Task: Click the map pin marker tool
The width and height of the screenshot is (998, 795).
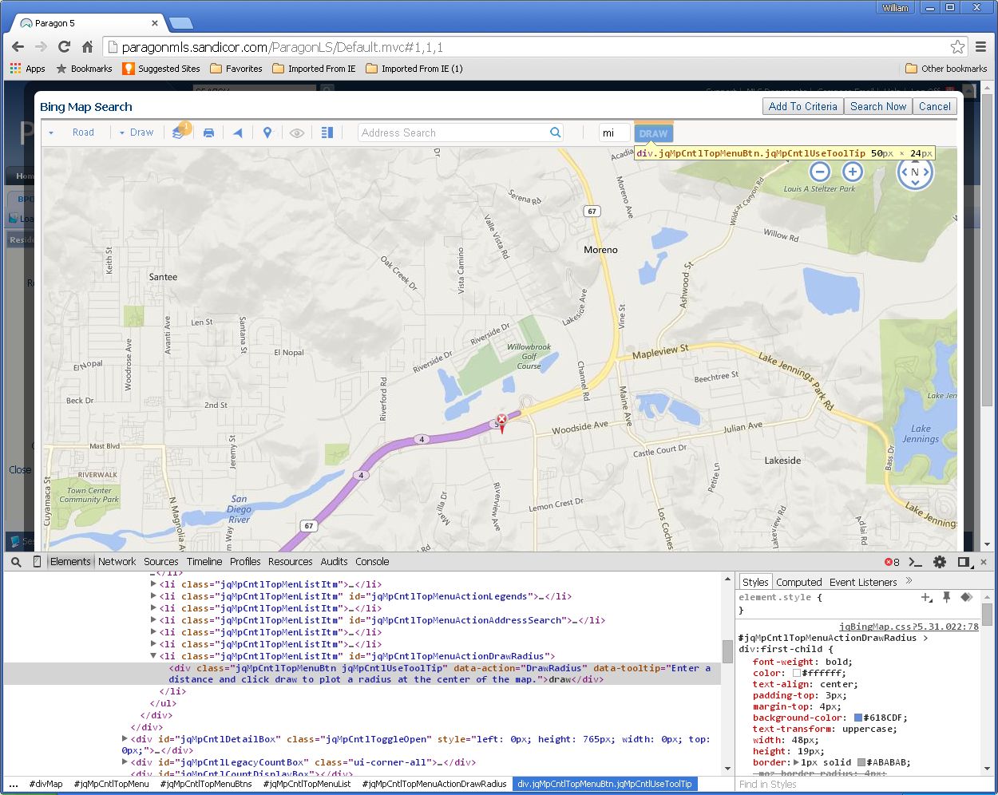Action: pyautogui.click(x=267, y=133)
